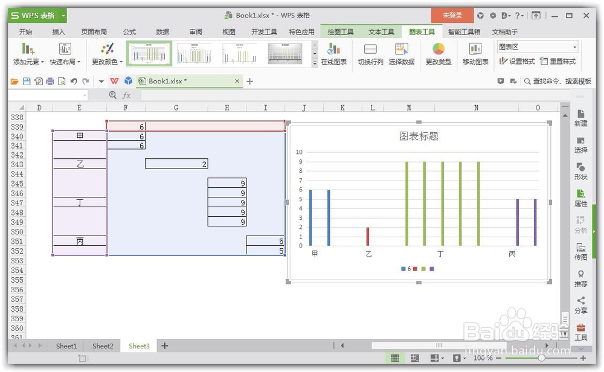Click the search commands (查找命令) box
This screenshot has width=604, height=372.
[x=557, y=82]
